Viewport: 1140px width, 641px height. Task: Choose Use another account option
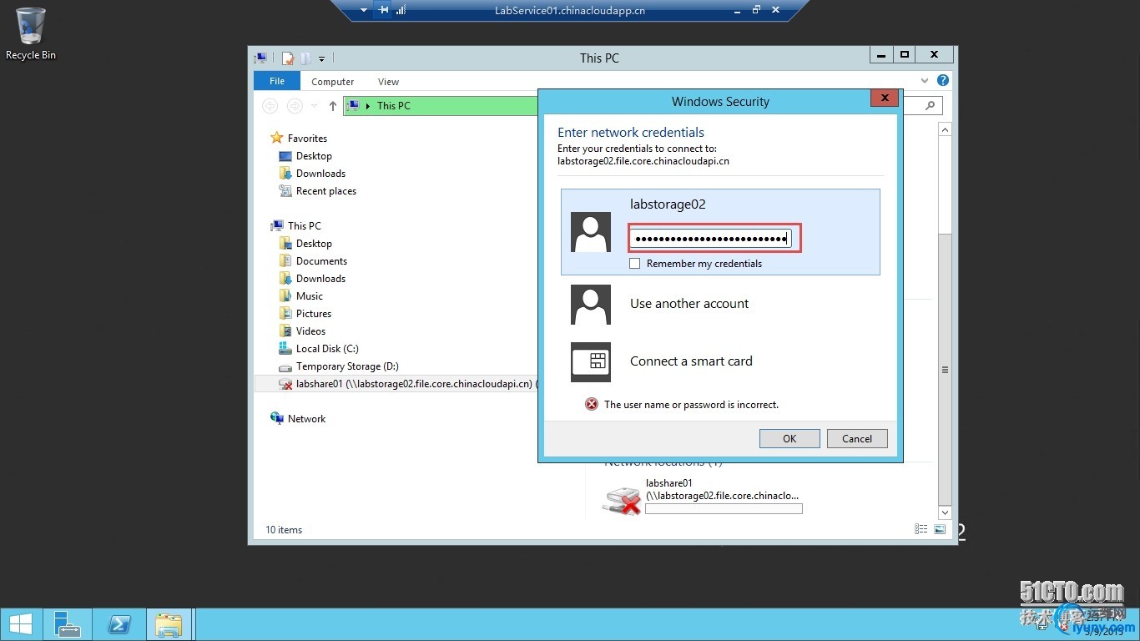tap(689, 304)
